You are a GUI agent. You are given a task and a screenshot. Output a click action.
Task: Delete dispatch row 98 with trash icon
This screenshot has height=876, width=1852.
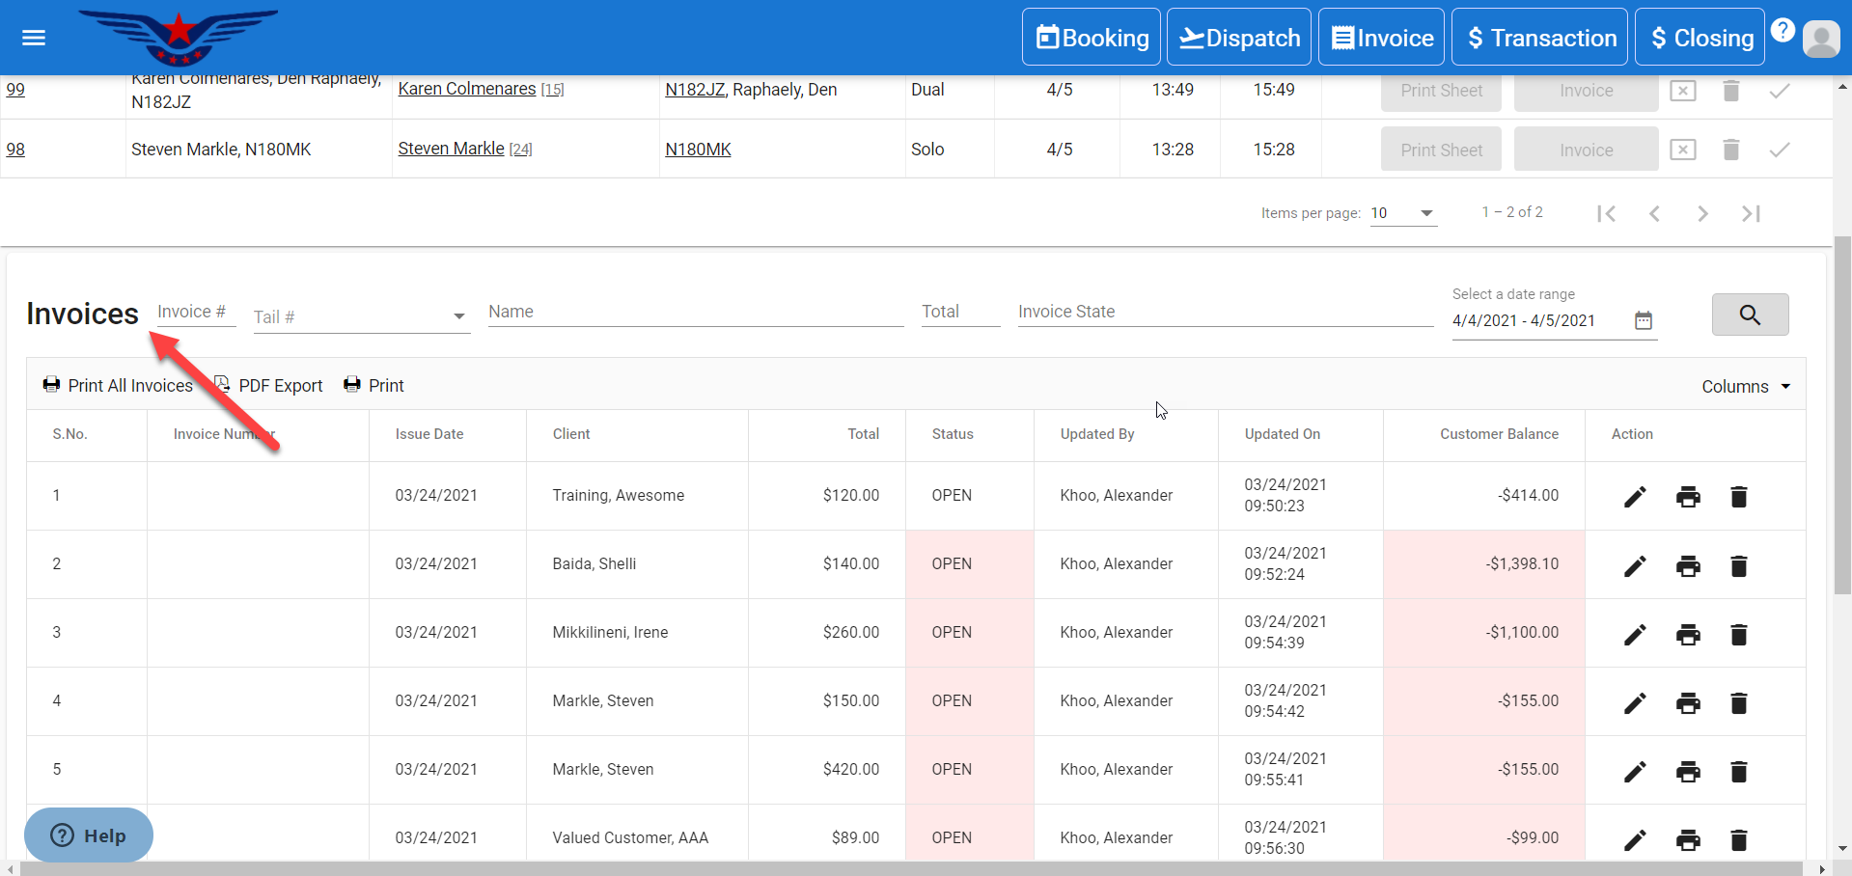[x=1730, y=150]
